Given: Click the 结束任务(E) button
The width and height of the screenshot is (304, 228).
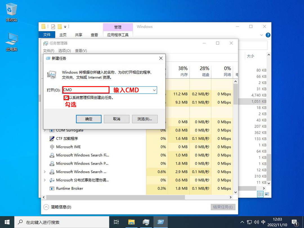Looking at the screenshot, I should (223, 207).
